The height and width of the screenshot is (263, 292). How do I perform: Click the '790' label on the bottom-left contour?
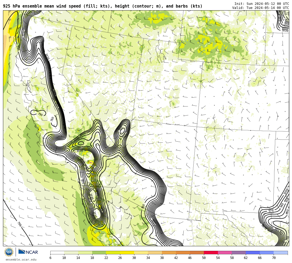[x=19, y=224]
